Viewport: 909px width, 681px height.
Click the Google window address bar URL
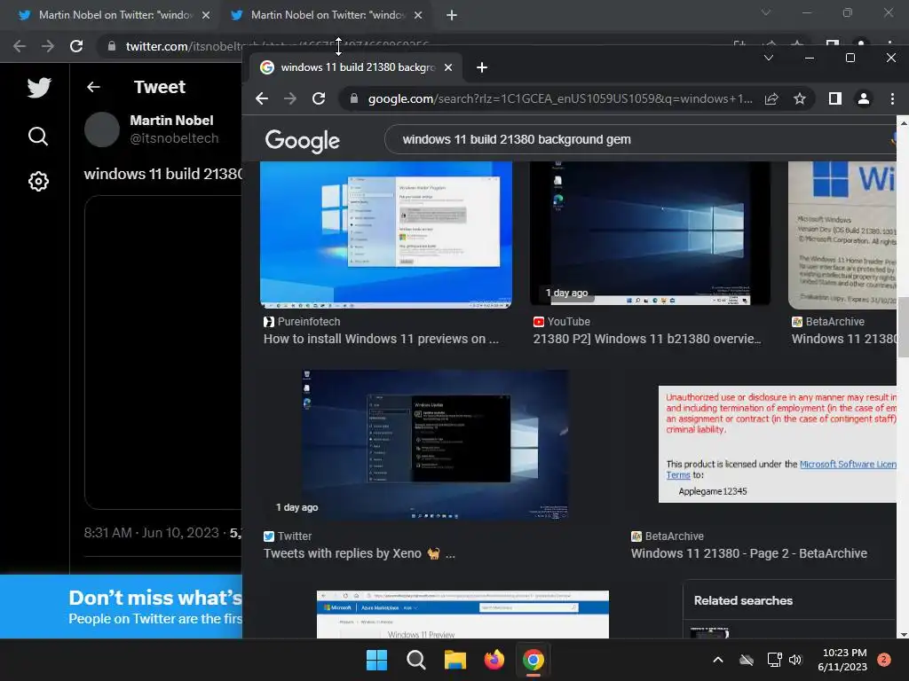coord(560,99)
